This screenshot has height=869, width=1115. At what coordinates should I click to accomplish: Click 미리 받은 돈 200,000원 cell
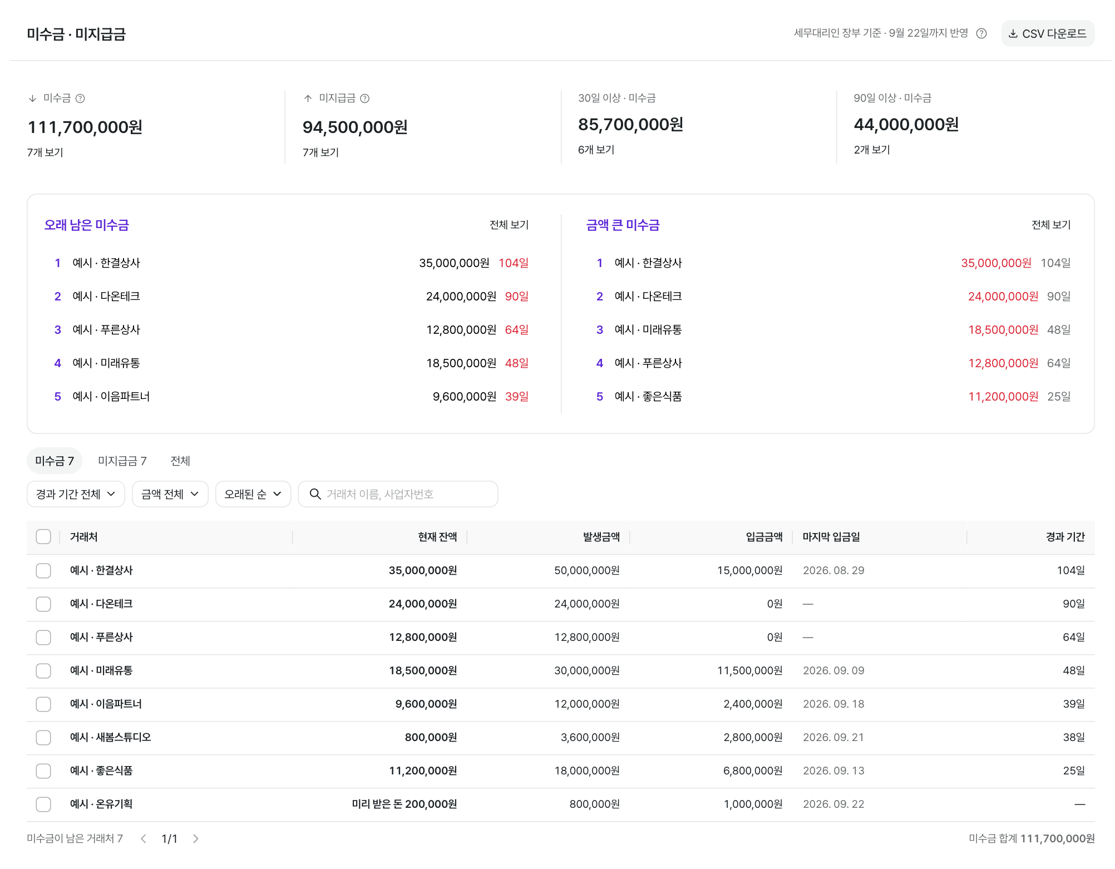click(404, 804)
